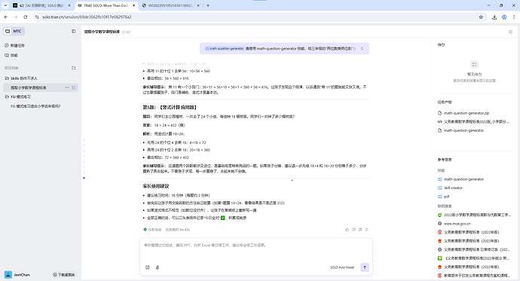Open browser downloads
The image size is (520, 281).
(x=494, y=17)
